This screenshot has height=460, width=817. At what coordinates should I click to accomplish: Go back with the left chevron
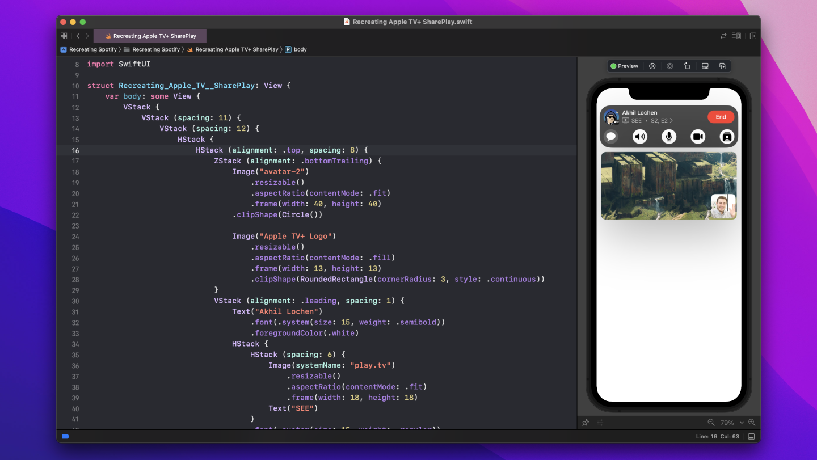click(x=78, y=36)
